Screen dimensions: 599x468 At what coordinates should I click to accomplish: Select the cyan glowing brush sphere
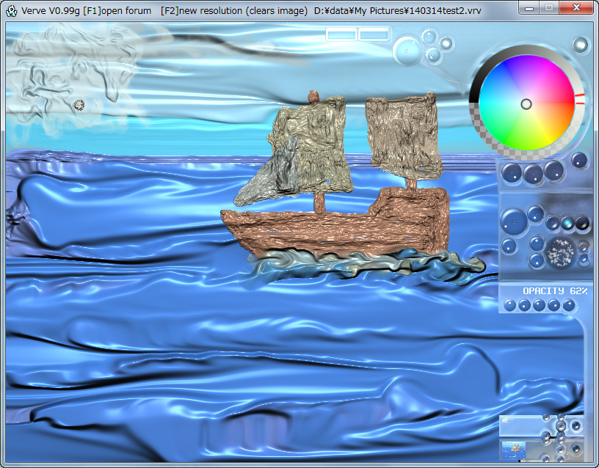tap(567, 224)
